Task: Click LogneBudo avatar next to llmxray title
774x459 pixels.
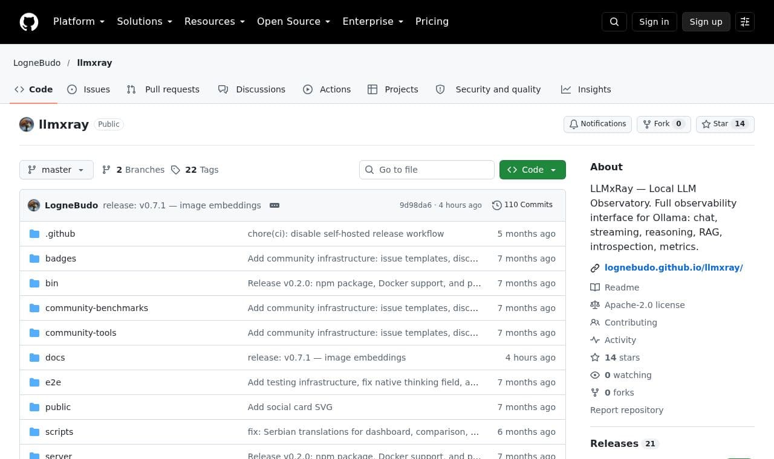Action: [27, 124]
